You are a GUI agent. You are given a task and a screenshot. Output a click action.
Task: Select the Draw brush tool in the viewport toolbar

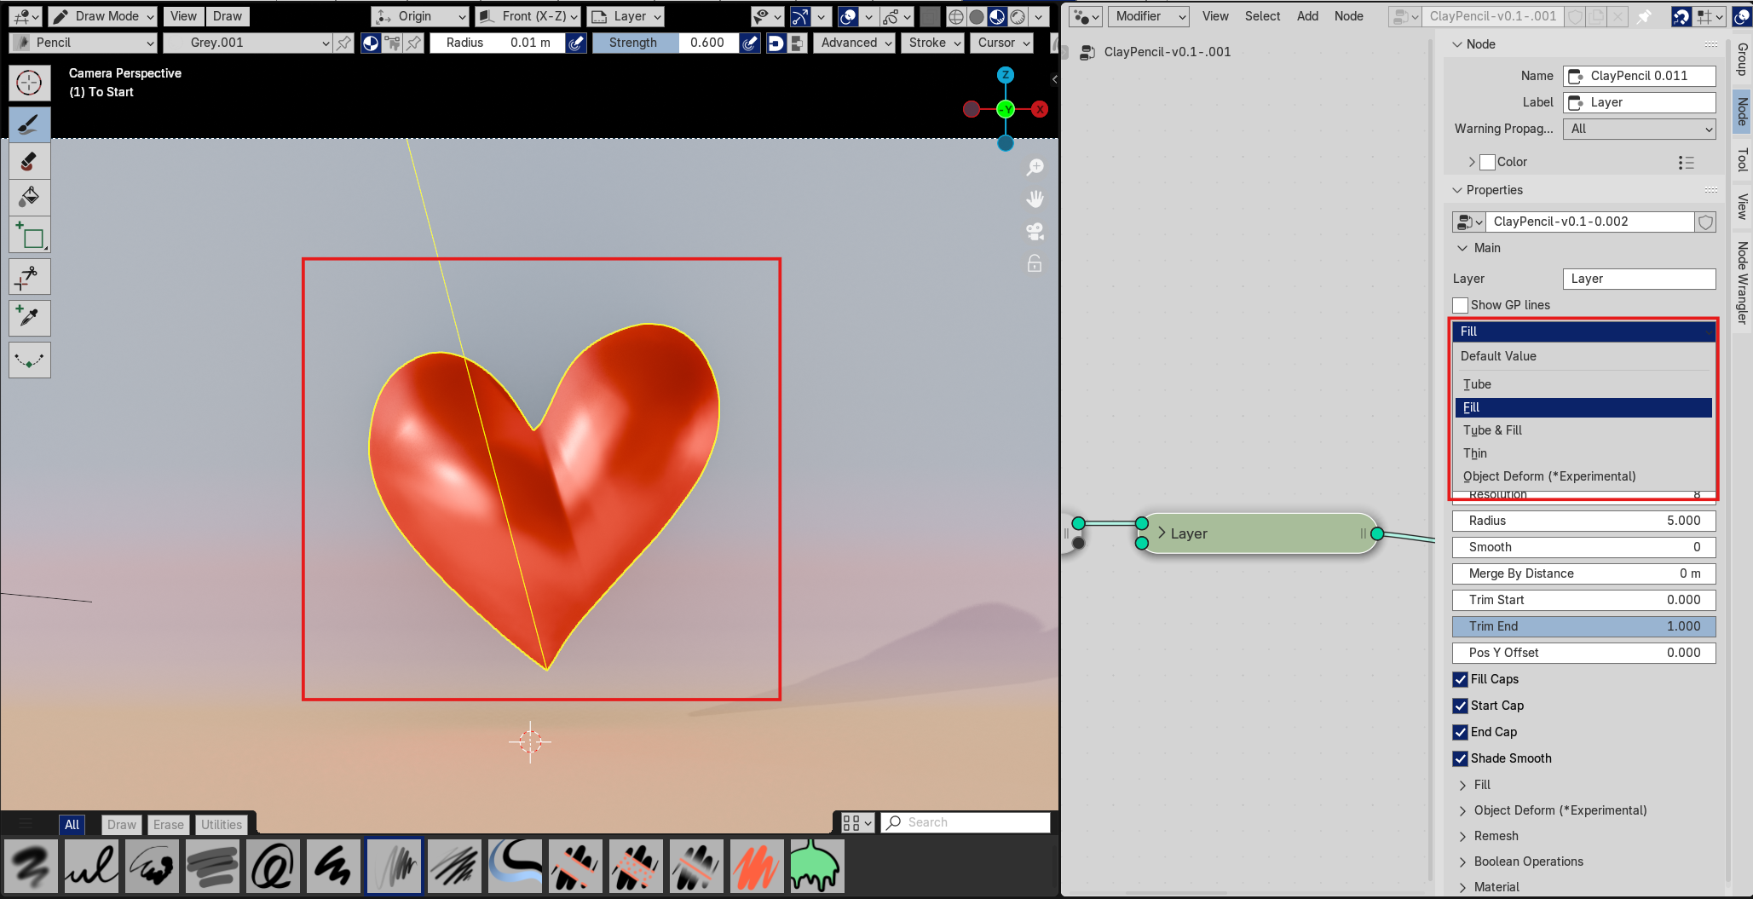[29, 124]
